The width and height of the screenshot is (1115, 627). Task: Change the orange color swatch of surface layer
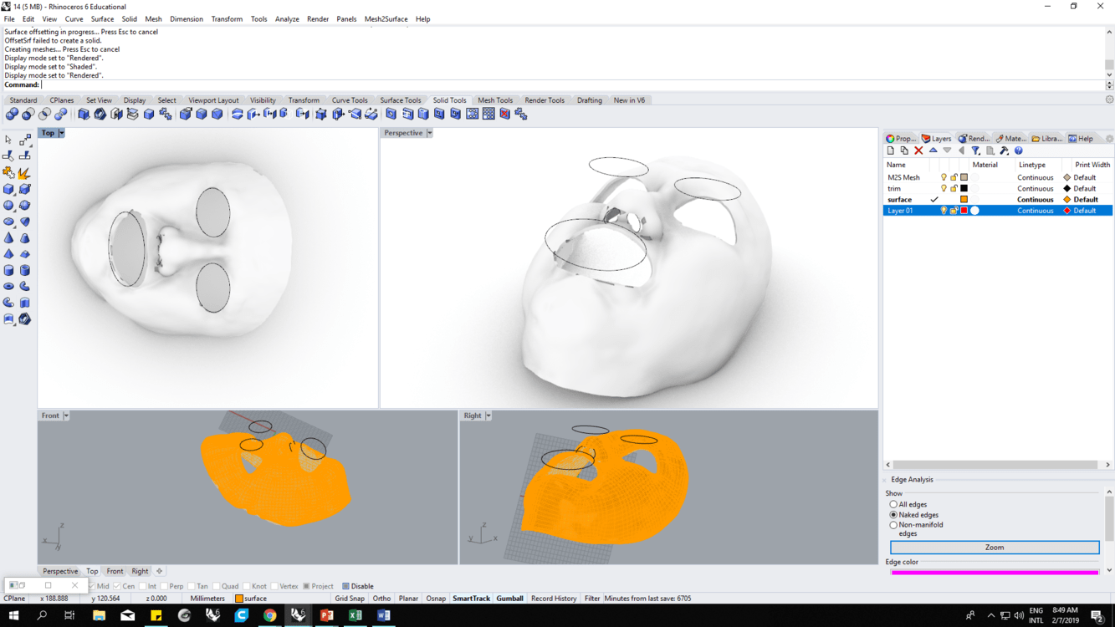(964, 200)
